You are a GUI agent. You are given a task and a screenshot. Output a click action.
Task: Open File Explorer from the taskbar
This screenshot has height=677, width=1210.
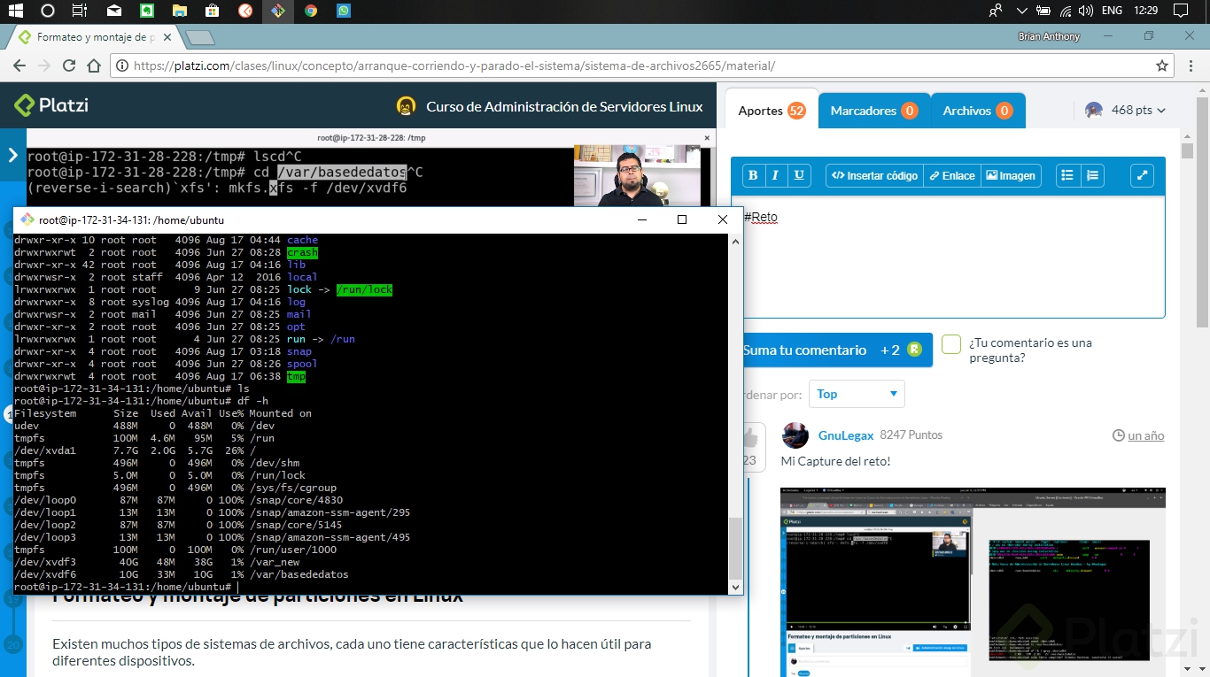179,11
